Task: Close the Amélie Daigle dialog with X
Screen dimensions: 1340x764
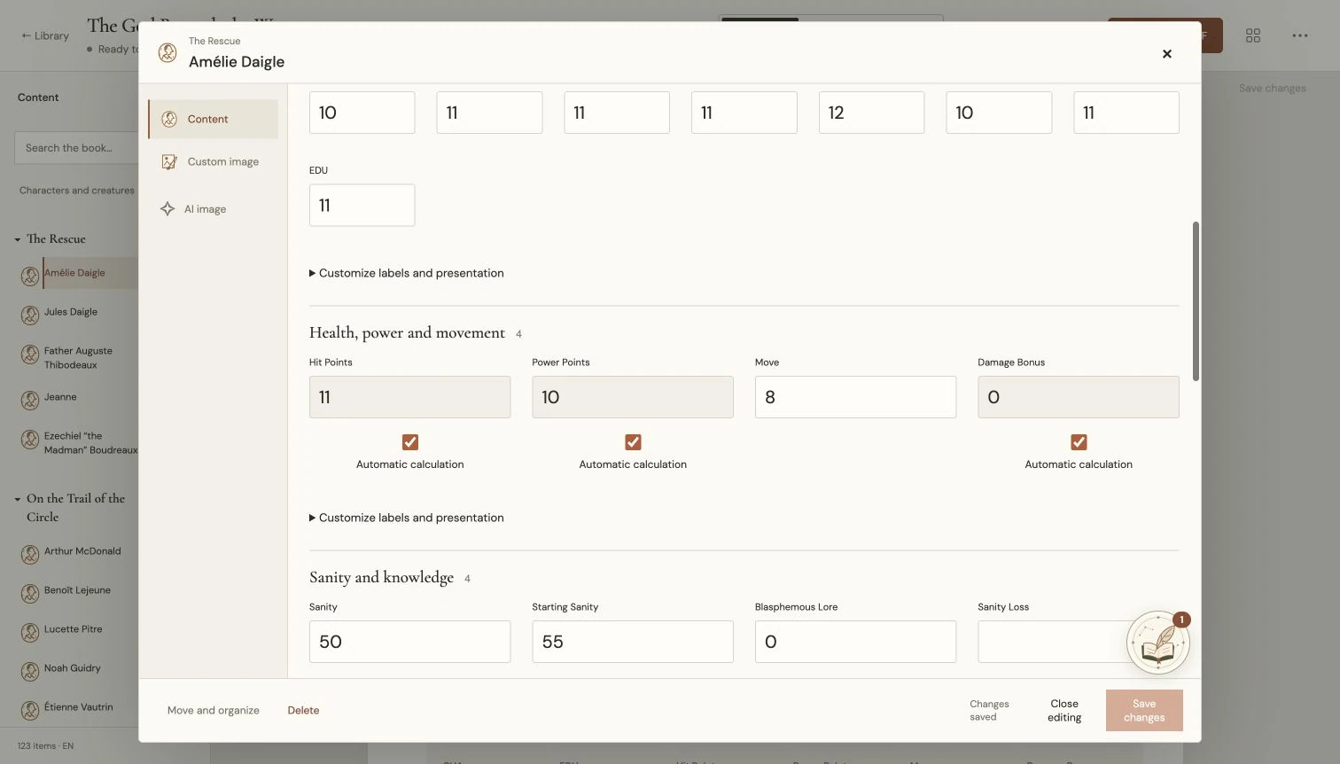Action: [x=1167, y=54]
